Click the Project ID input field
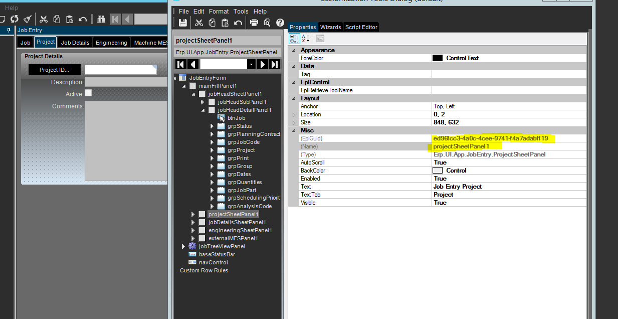The image size is (618, 319). click(x=121, y=70)
